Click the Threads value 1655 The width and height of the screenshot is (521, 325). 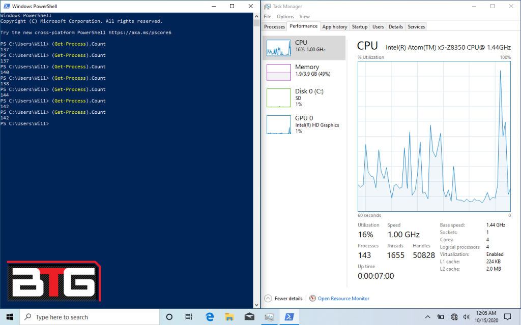(x=395, y=255)
